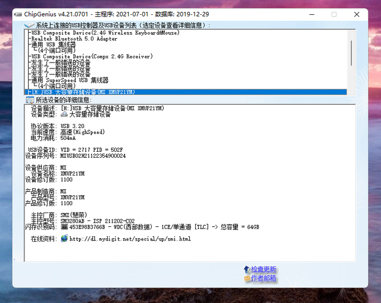Click the flash chip icon before 453E98B3766B
Screen dimensions: 381x303
pos(64,227)
